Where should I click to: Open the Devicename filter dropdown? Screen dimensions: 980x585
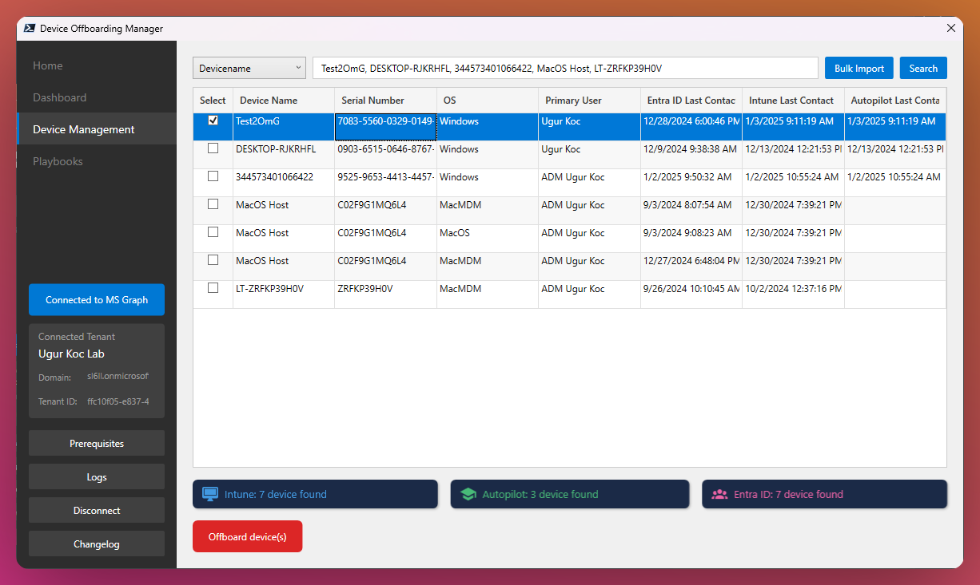pos(249,68)
